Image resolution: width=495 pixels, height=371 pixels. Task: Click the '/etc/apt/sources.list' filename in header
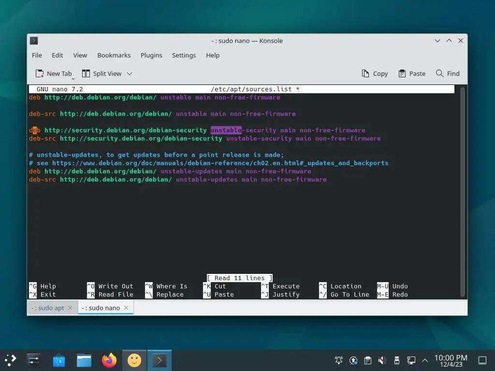pos(251,89)
